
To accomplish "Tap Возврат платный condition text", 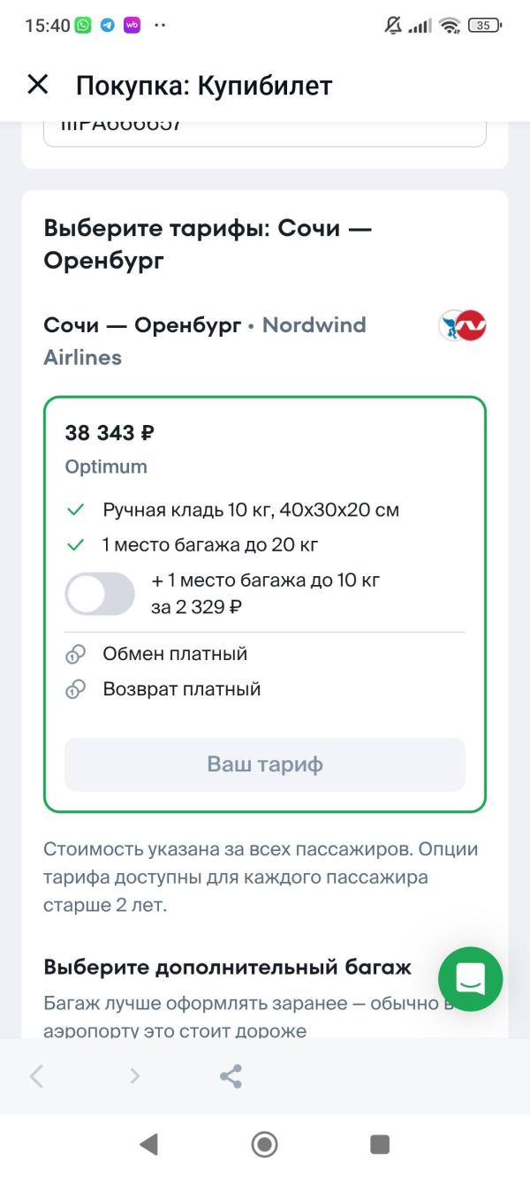I will (182, 689).
